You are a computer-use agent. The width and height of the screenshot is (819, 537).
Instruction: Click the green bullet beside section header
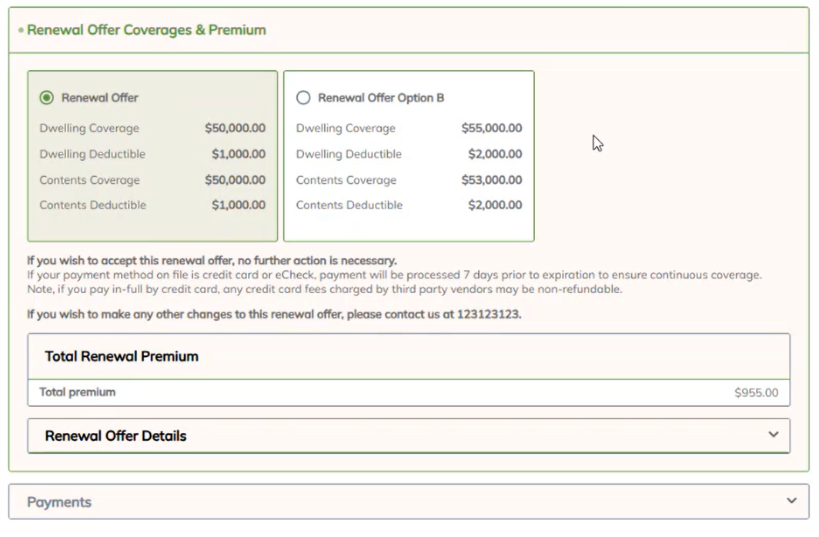(x=21, y=31)
